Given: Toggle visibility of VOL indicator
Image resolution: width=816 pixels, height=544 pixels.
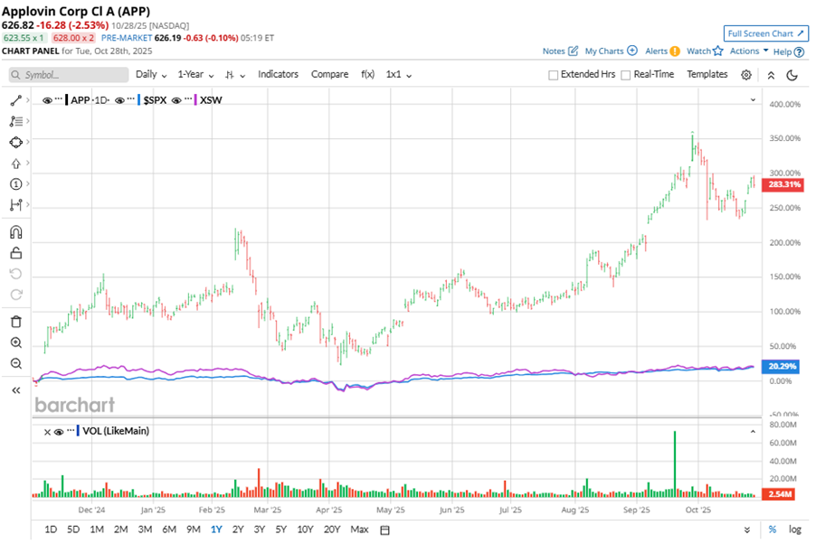Looking at the screenshot, I should point(58,432).
